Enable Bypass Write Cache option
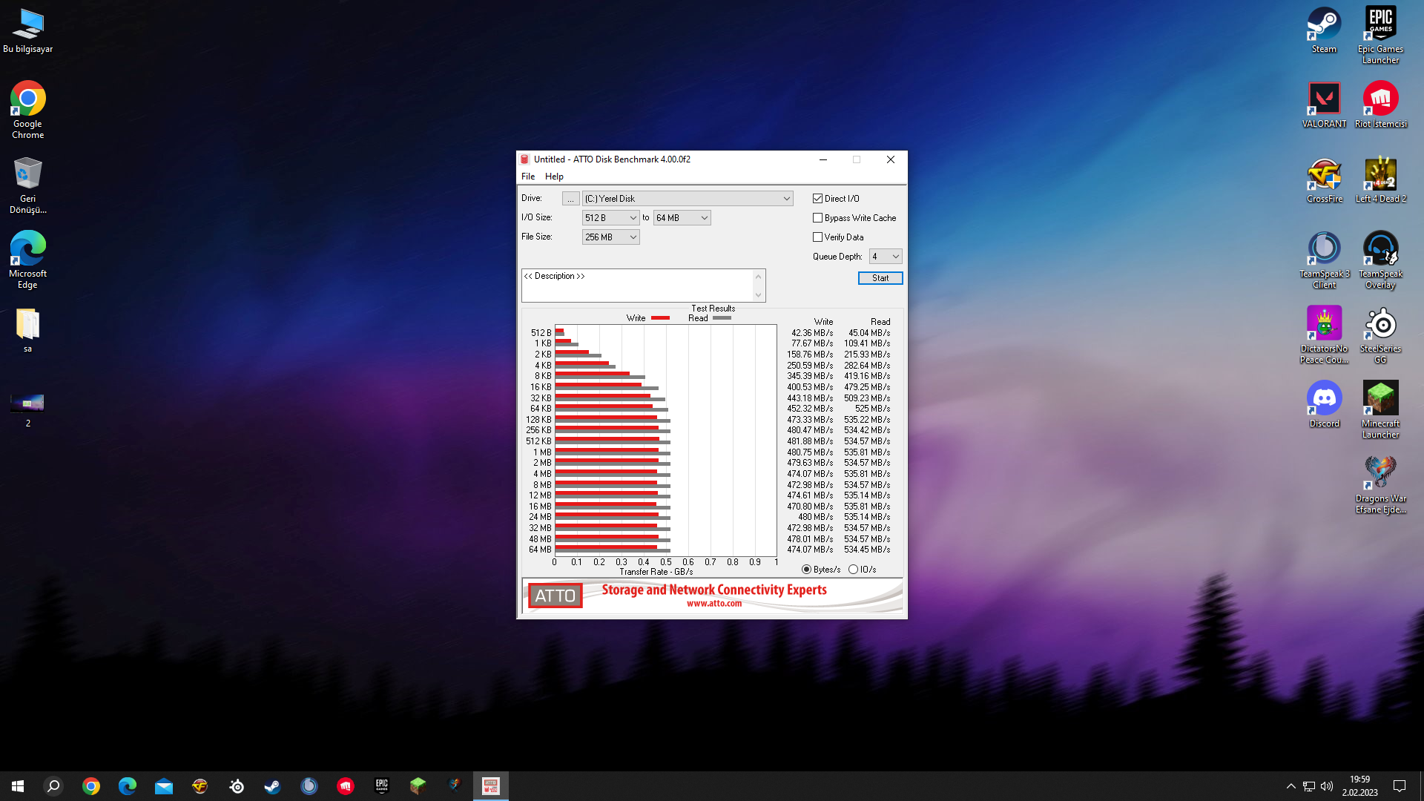The image size is (1424, 801). (817, 218)
